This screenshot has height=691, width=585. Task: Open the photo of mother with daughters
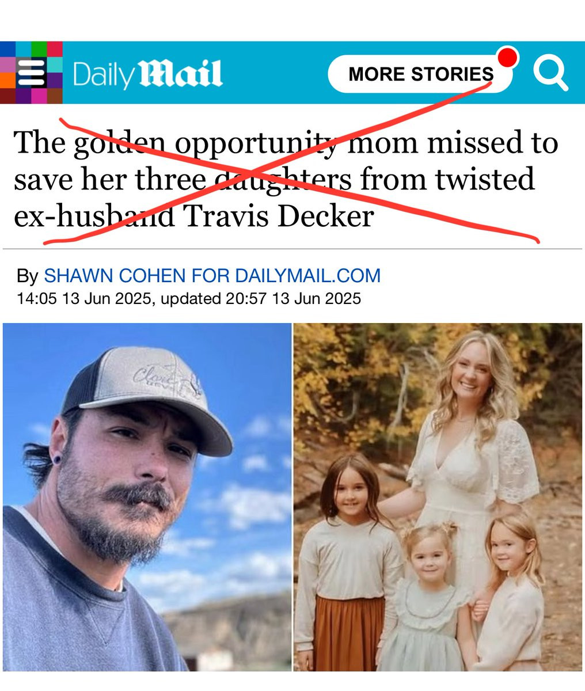tap(438, 497)
